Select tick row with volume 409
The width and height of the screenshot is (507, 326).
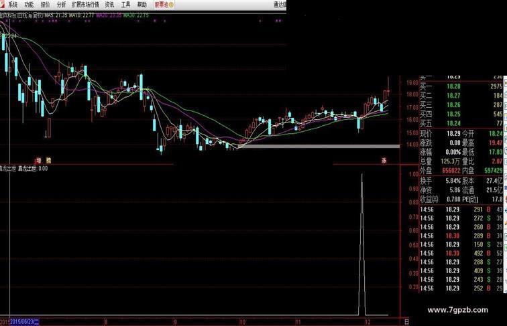coord(461,271)
